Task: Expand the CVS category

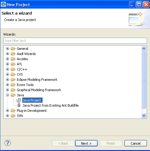Action: (x=7, y=74)
